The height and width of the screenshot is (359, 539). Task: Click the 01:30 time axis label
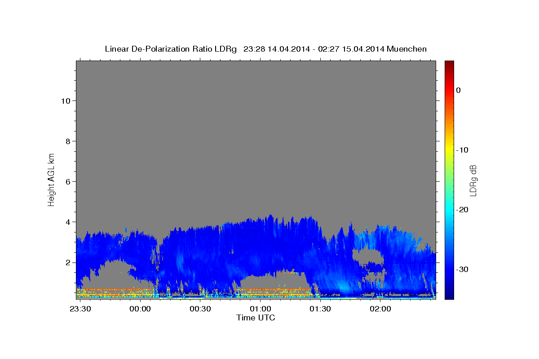click(320, 309)
